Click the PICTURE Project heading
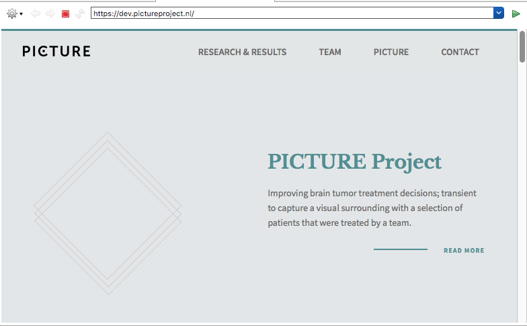The width and height of the screenshot is (527, 326). [354, 161]
